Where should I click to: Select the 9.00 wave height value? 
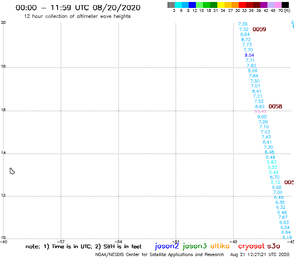tap(262, 117)
